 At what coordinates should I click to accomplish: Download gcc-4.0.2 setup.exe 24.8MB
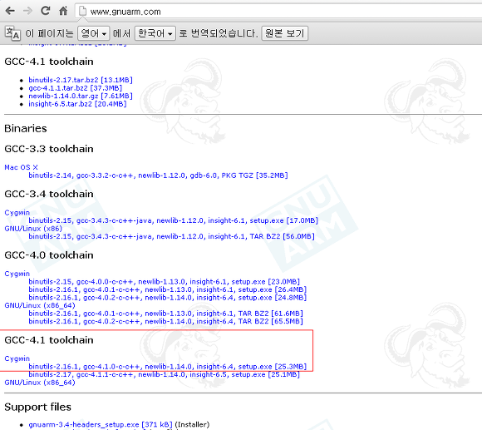(x=168, y=298)
